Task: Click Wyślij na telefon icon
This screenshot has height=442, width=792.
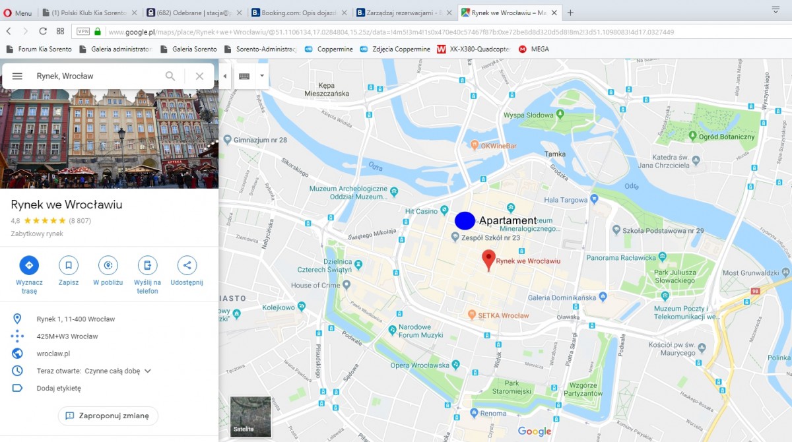Action: (147, 265)
